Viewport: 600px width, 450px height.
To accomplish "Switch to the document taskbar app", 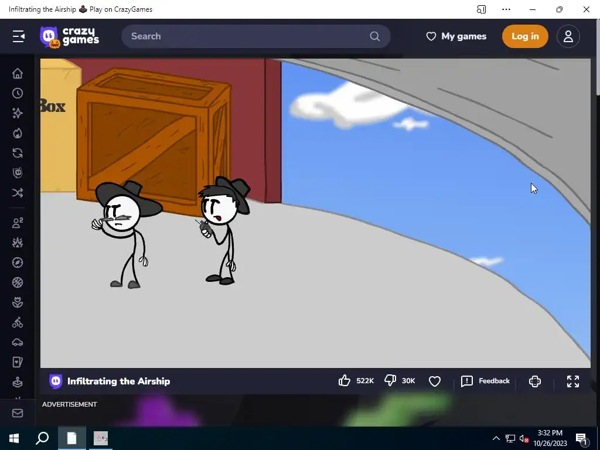I will (71, 438).
